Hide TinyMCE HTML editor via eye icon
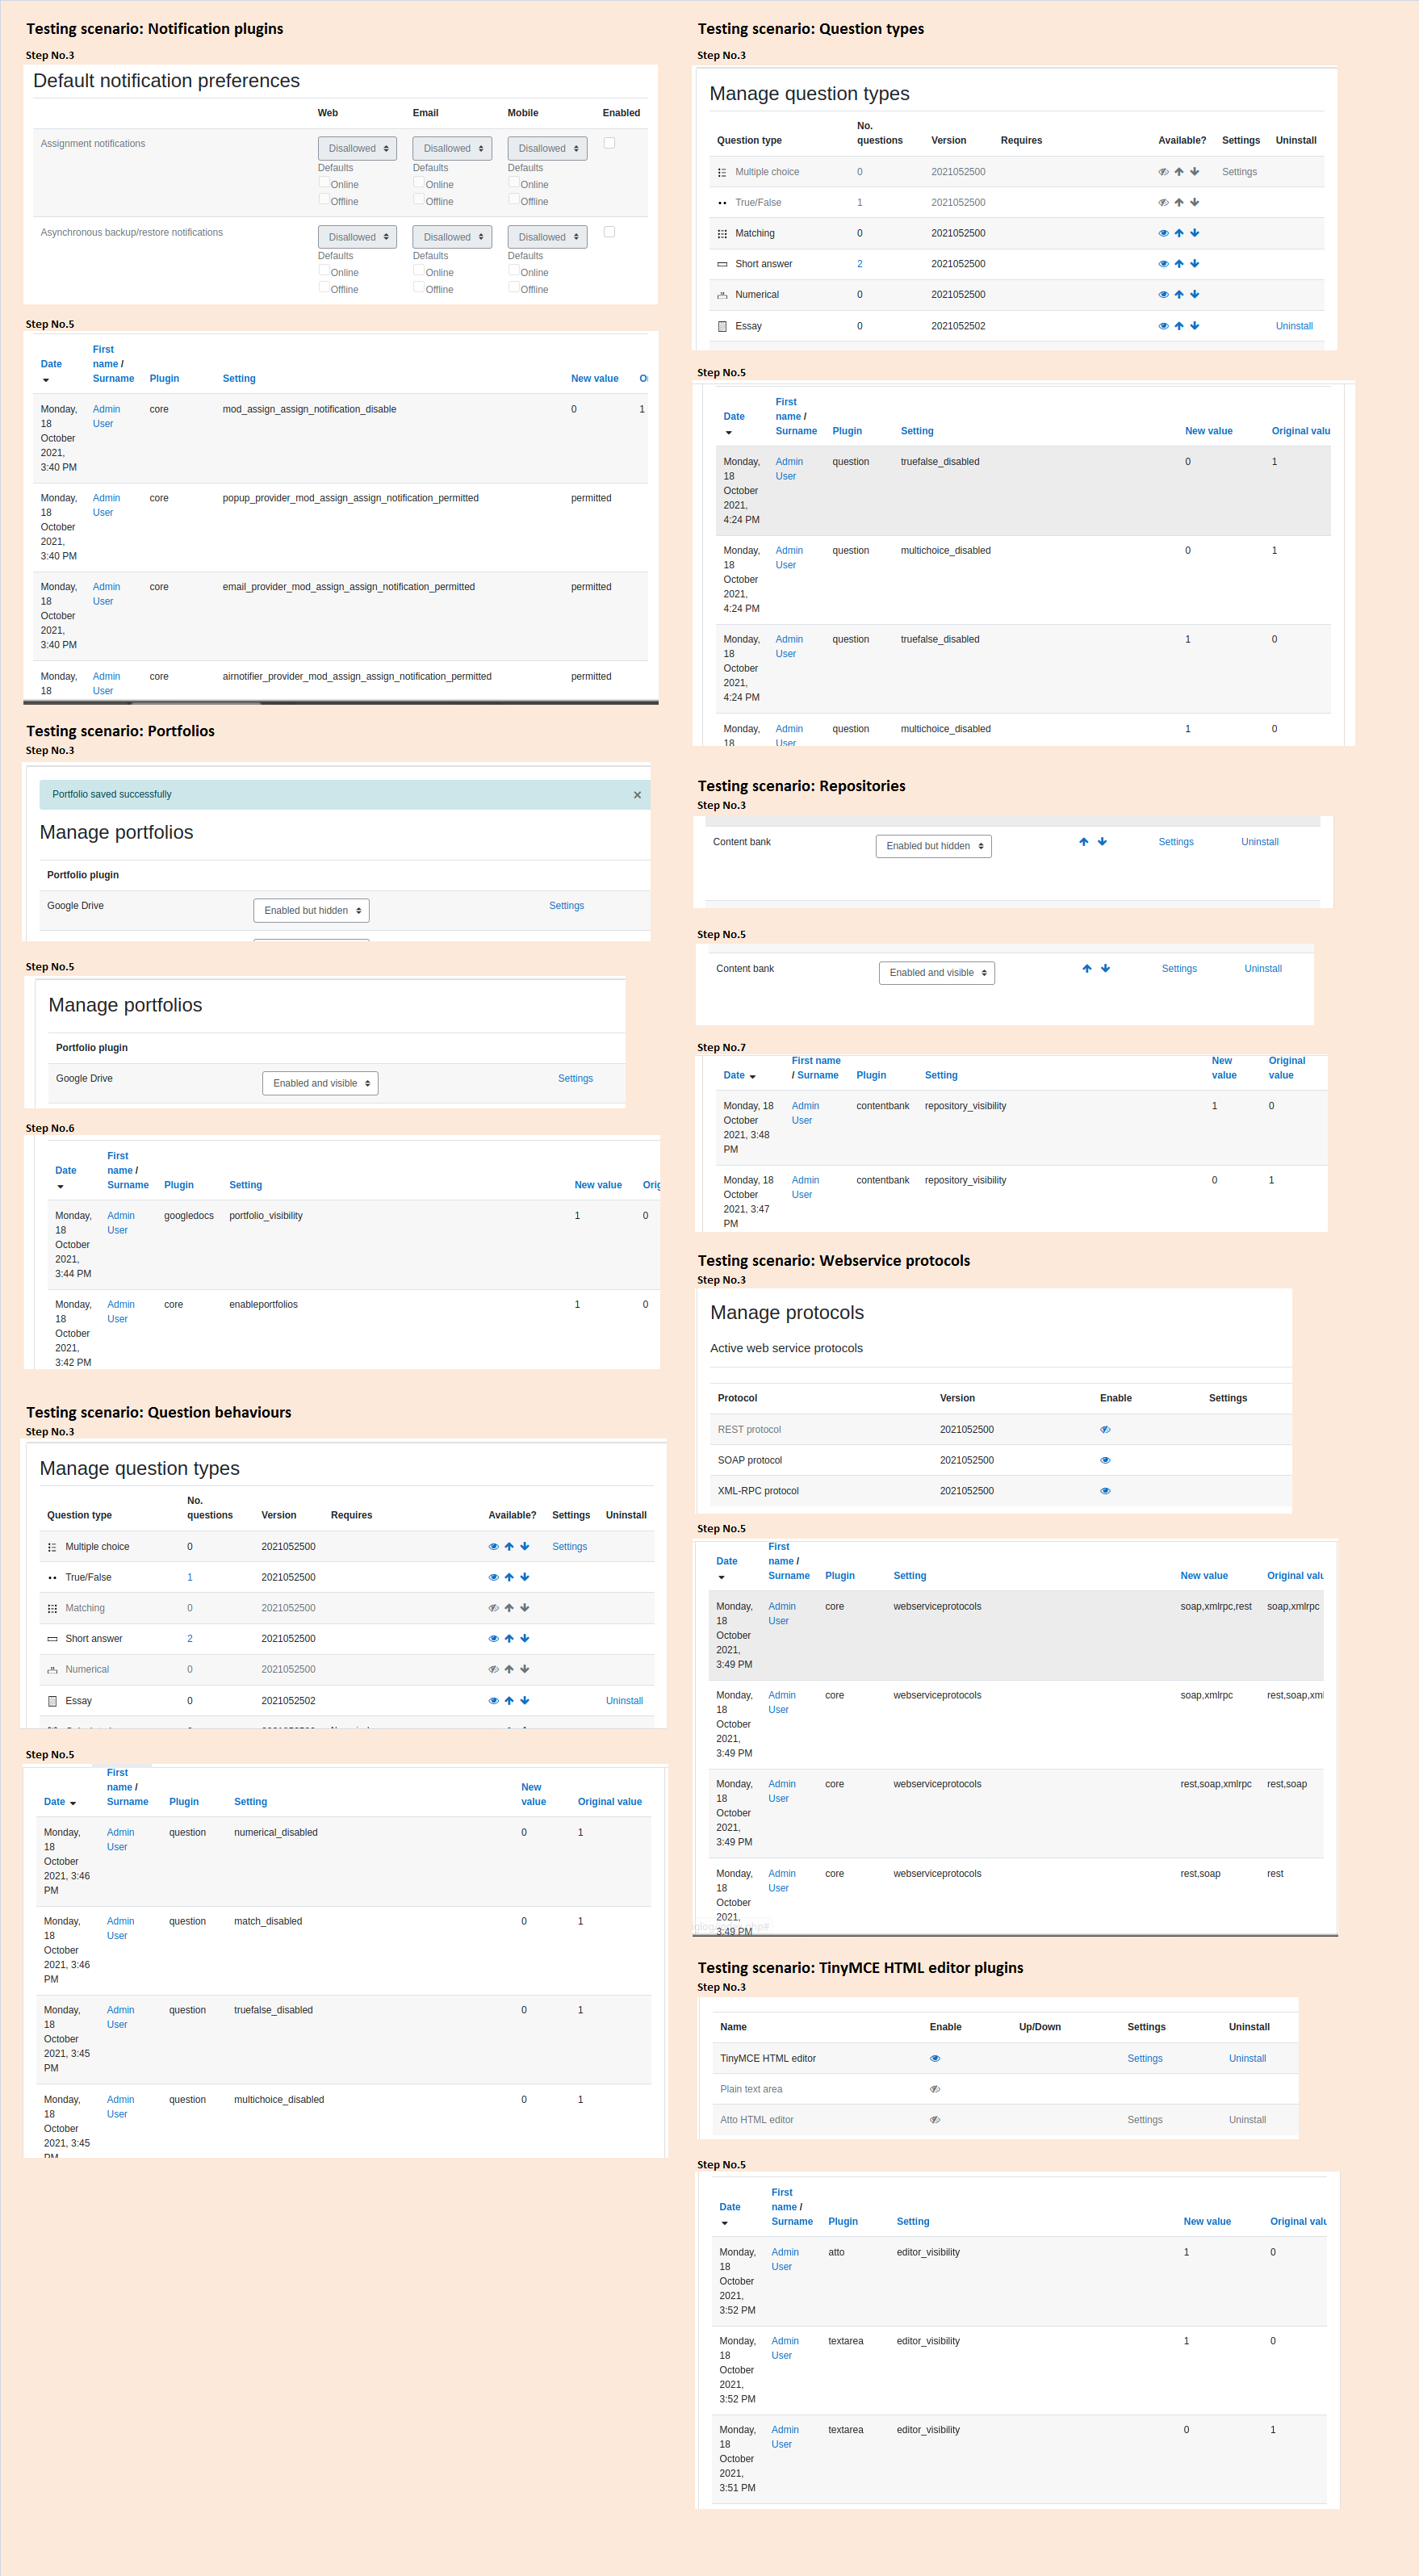The height and width of the screenshot is (2576, 1419). point(935,2059)
